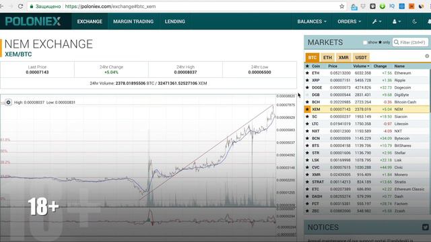
Task: Reload the browser page
Action: tap(20, 6)
